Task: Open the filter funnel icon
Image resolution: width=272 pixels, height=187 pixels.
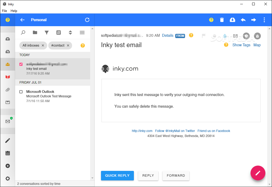Action: pos(47,33)
